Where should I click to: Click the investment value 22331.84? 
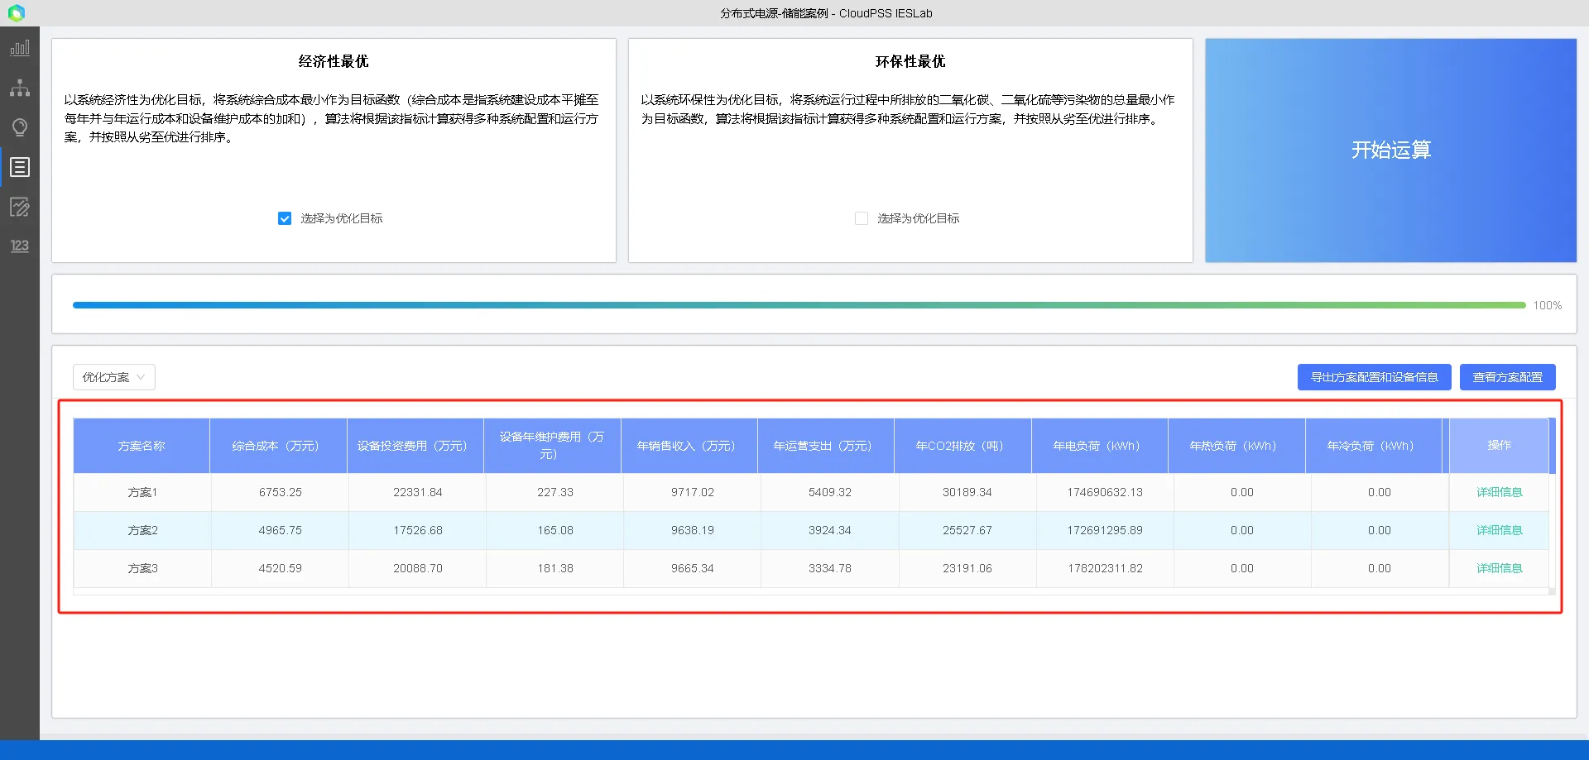(418, 492)
